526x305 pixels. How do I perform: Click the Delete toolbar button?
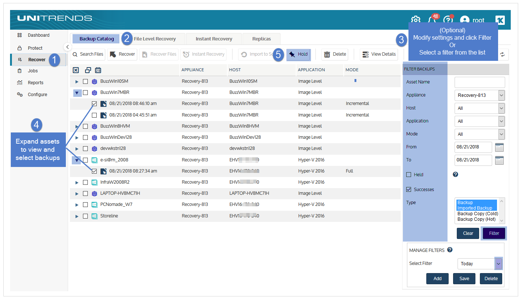click(335, 54)
